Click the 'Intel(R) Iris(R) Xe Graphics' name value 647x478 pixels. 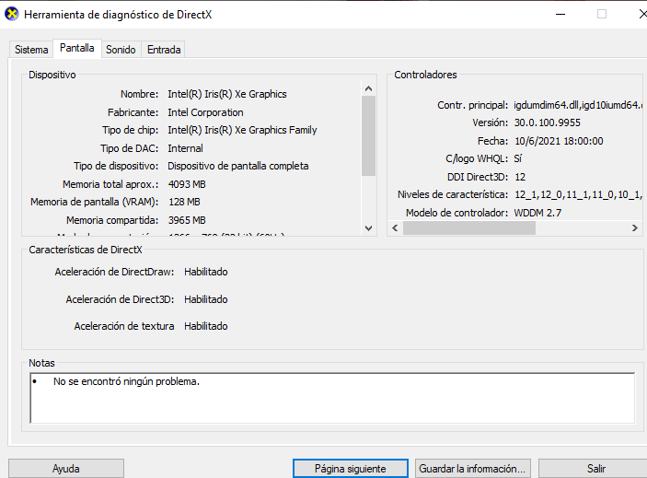coord(227,94)
